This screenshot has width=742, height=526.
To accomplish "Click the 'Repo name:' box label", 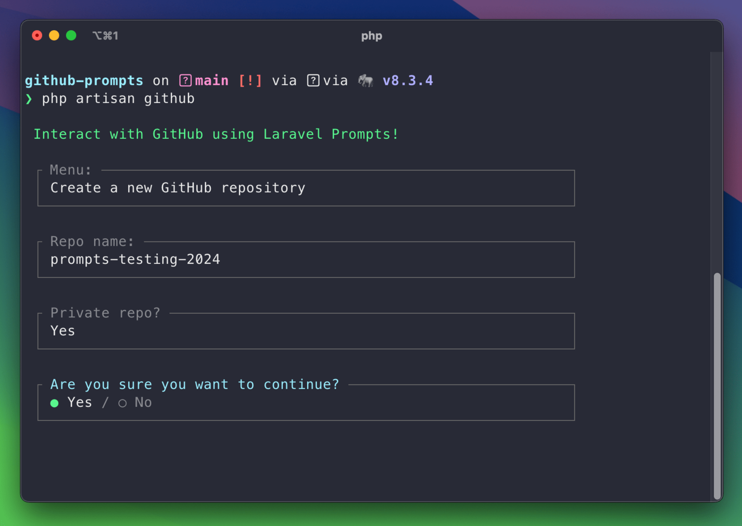I will pos(92,242).
